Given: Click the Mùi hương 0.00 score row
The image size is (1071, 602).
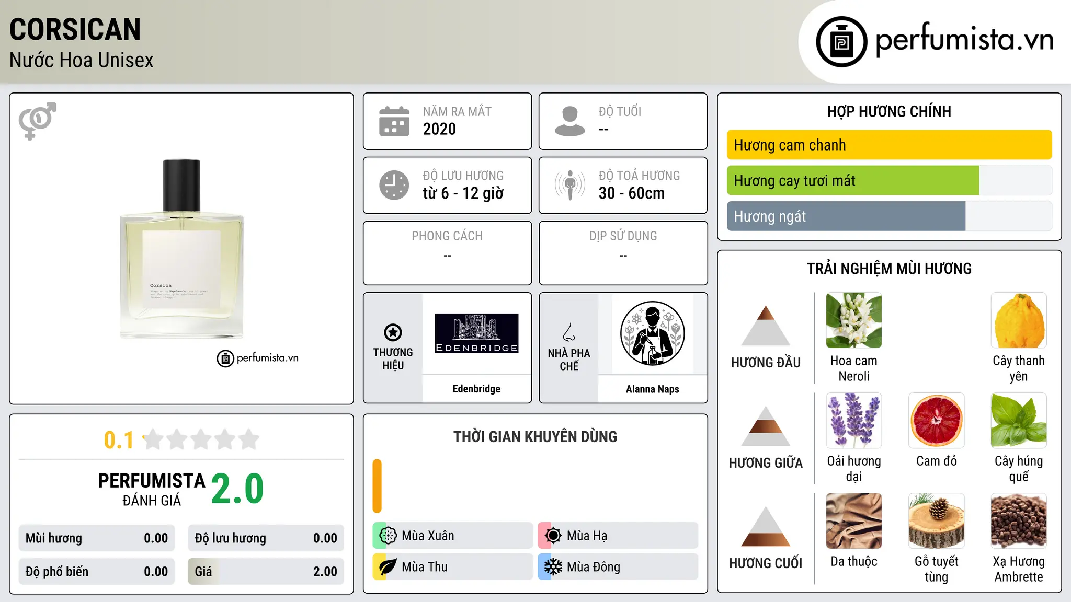Looking at the screenshot, I should click(97, 538).
